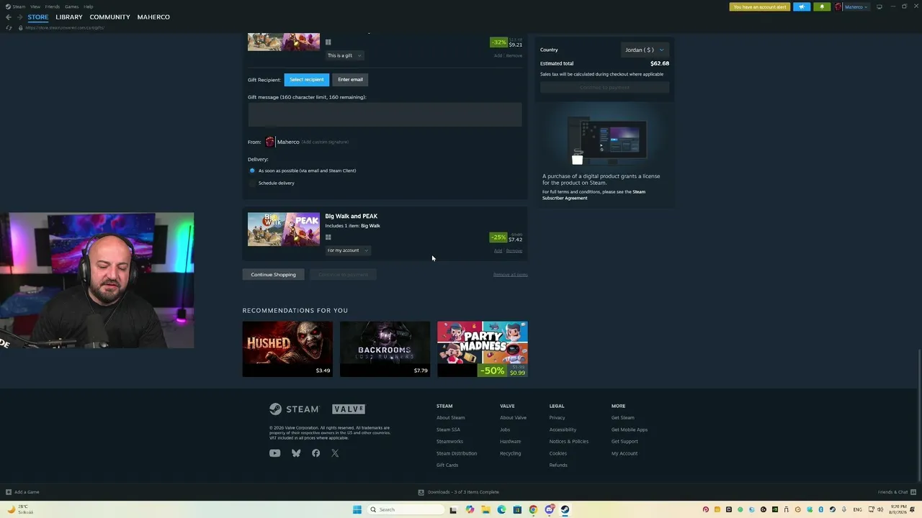Click into the gift message text box
This screenshot has width=922, height=518.
coord(385,114)
